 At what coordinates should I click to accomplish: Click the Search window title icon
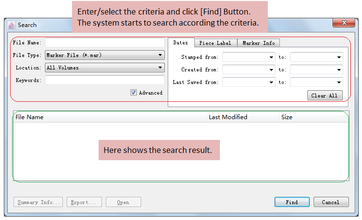(12, 25)
